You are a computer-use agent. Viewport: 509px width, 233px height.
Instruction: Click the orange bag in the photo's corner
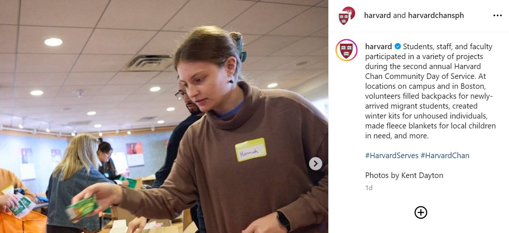[x=23, y=222]
